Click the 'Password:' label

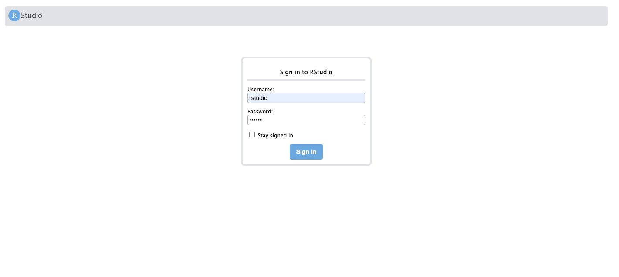click(x=260, y=111)
